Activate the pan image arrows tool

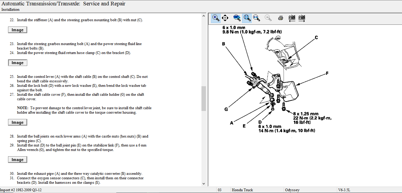pos(225,18)
